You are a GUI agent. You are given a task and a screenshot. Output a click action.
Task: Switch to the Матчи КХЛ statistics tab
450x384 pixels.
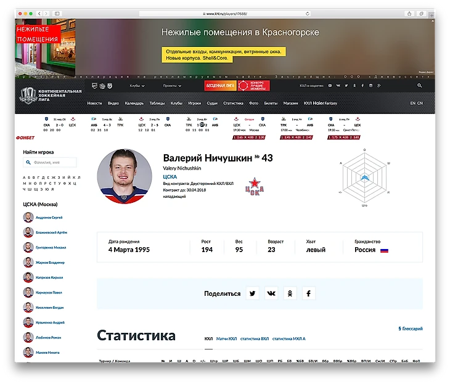coord(226,339)
